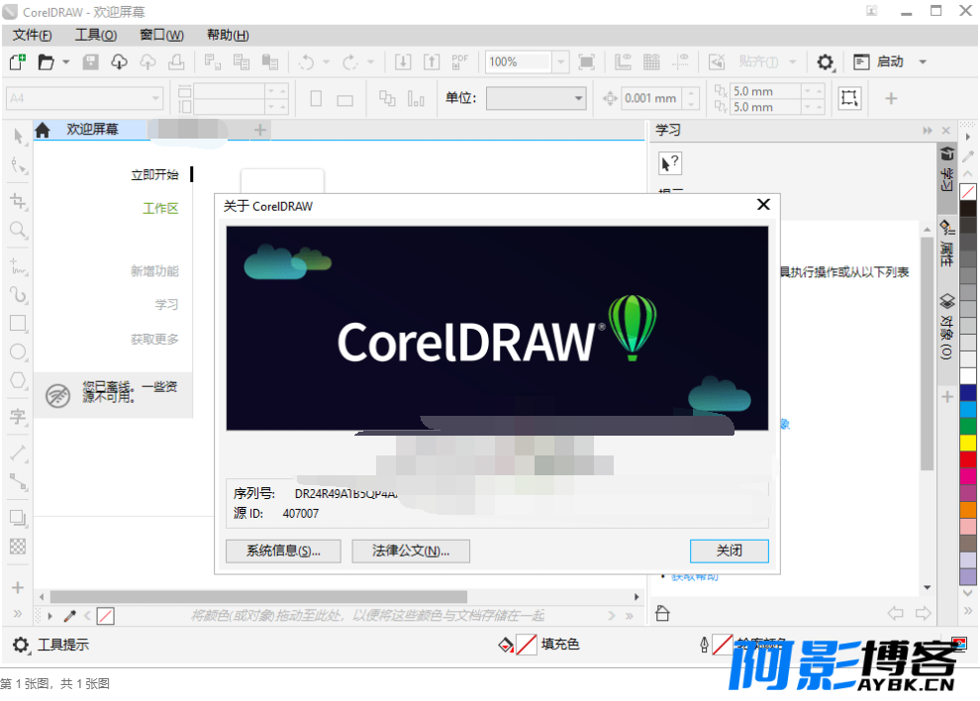
Task: Click the 系统信息 button
Action: tap(283, 551)
